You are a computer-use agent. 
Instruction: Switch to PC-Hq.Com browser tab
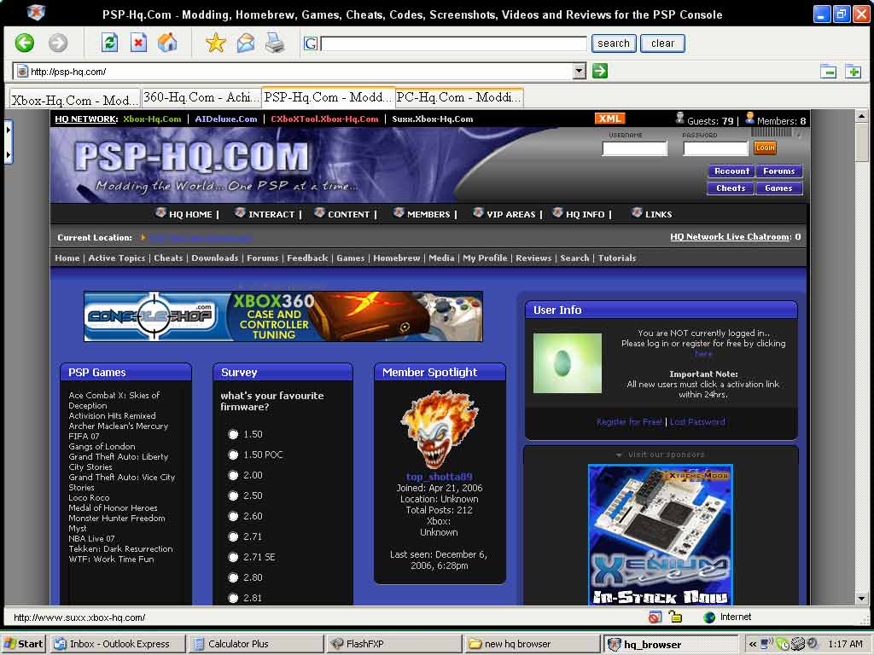(459, 97)
